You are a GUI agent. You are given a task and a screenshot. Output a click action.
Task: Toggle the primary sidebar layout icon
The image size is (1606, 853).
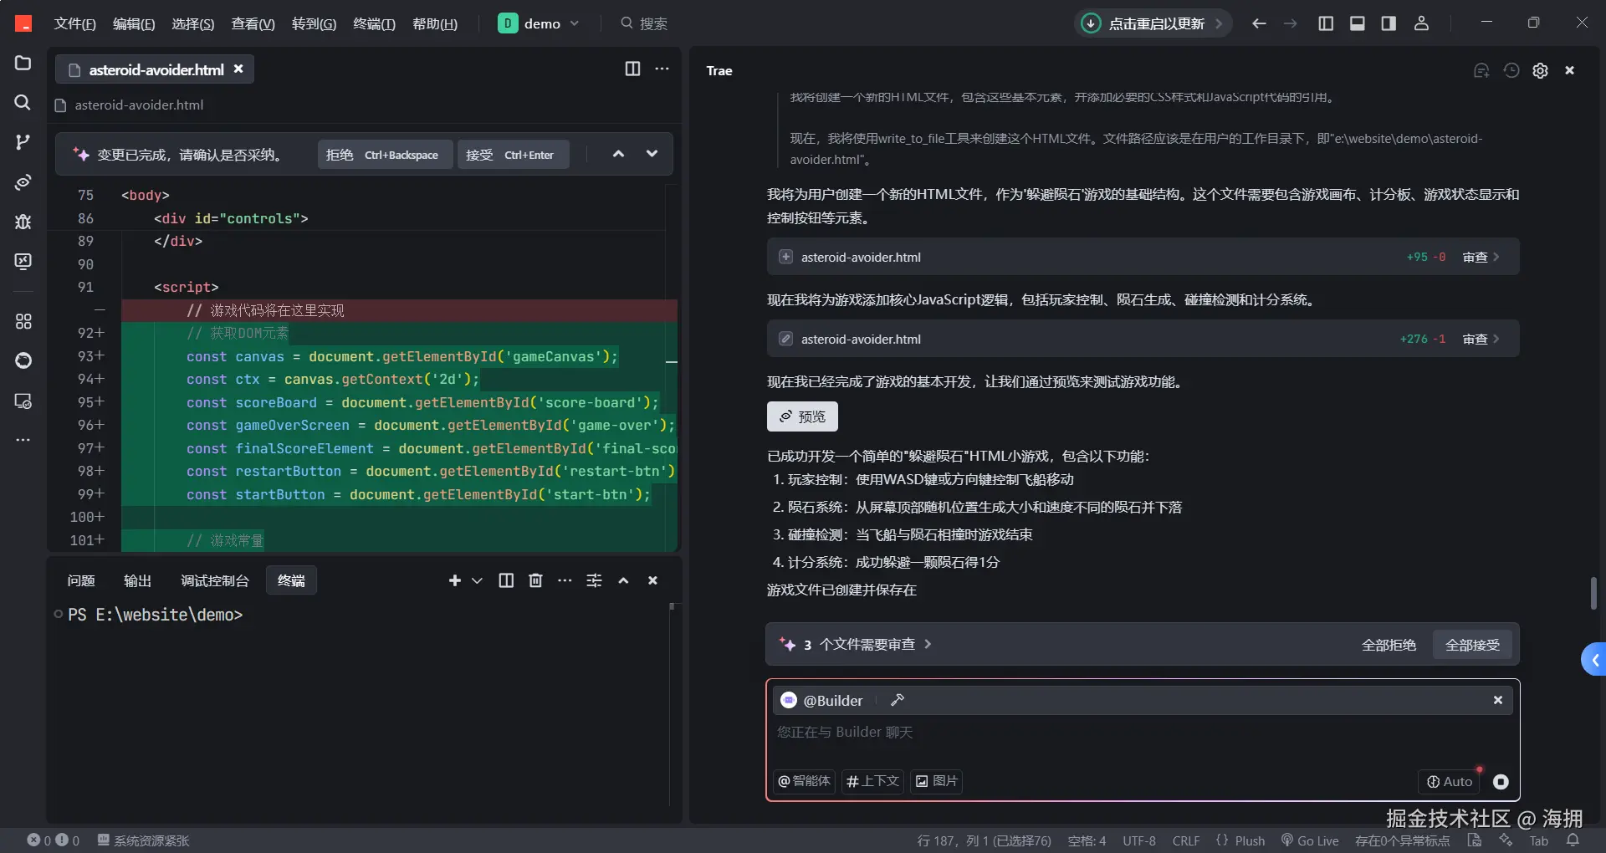click(x=1326, y=23)
